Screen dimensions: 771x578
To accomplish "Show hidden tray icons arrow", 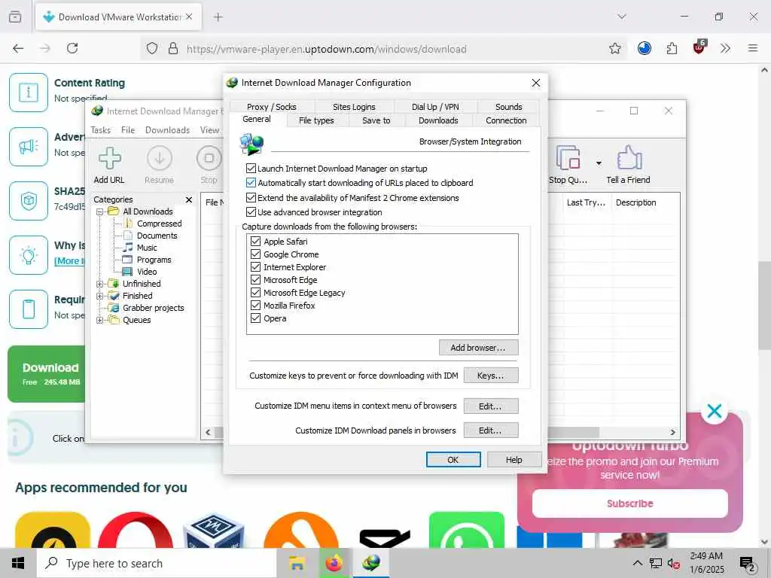I will [x=637, y=563].
